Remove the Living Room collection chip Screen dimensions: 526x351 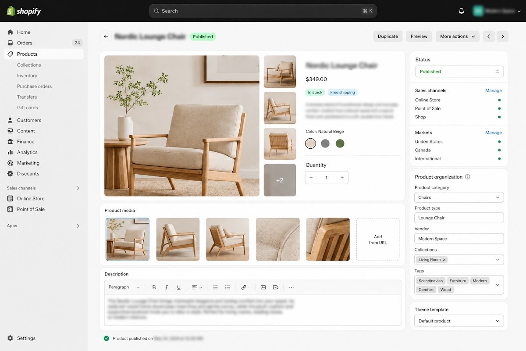[444, 260]
